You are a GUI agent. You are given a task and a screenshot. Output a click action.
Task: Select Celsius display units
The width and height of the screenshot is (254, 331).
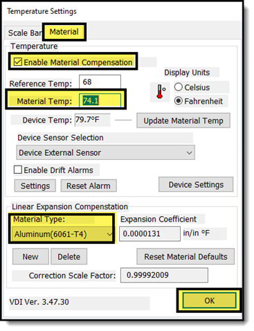[179, 87]
